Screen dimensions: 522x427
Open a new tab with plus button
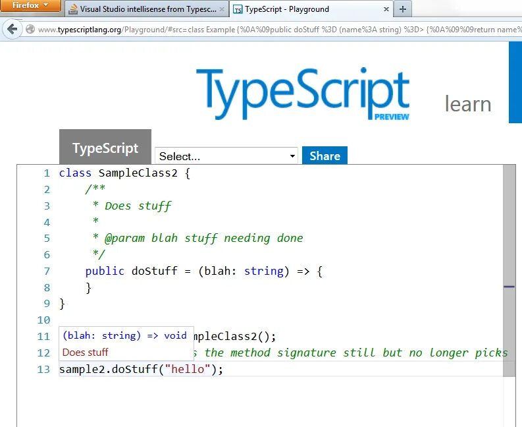[x=402, y=9]
